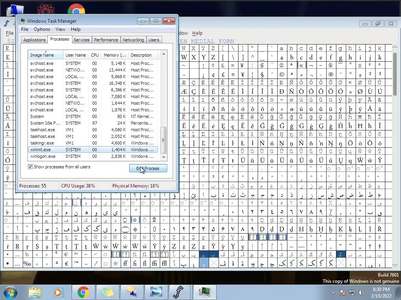The width and height of the screenshot is (401, 300).
Task: Click glyph table scrollbar down arrow
Action: [395, 265]
